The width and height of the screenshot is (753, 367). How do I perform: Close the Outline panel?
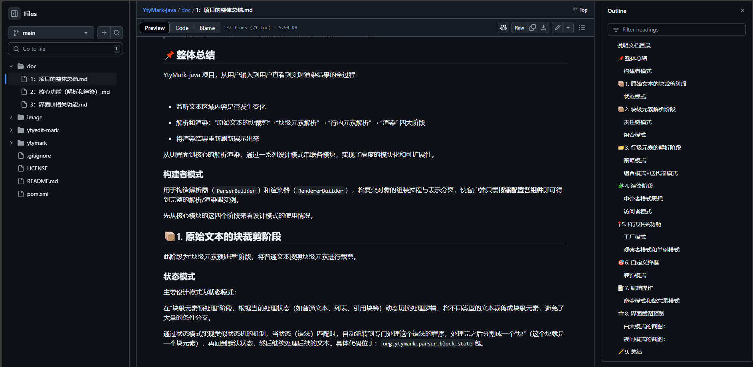(x=743, y=10)
